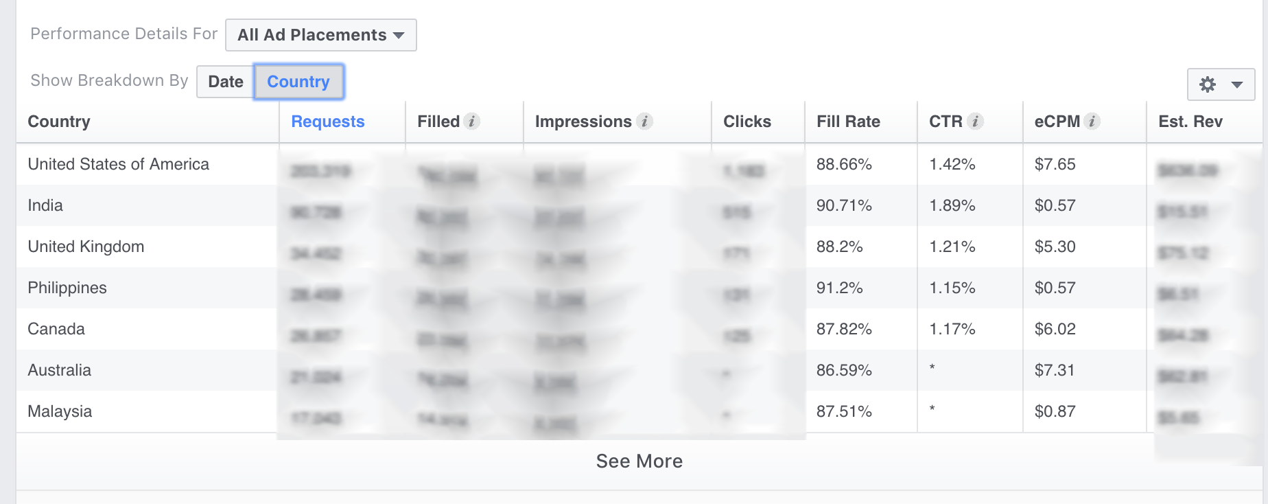
Task: Click the Country column header
Action: [x=59, y=122]
